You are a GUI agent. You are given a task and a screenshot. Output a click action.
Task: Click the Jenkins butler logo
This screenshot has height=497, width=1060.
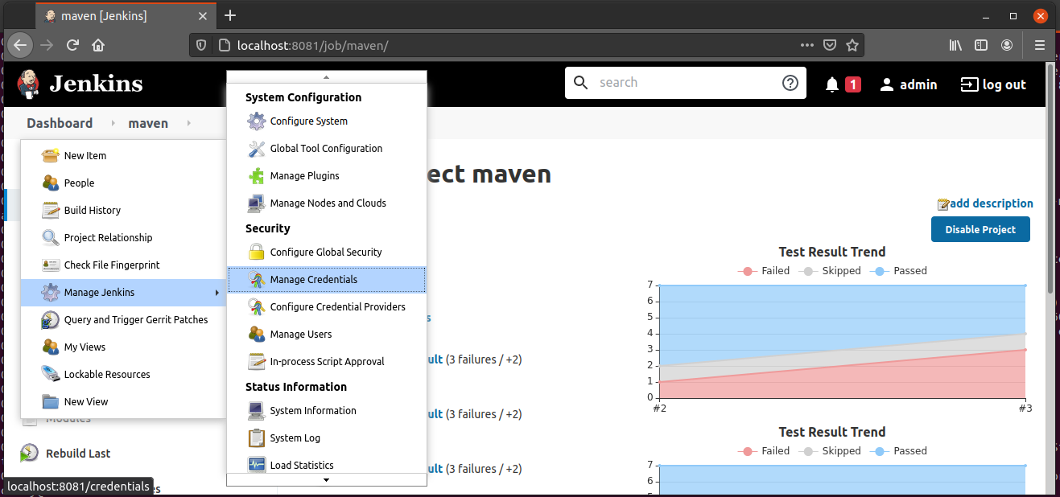pos(29,84)
